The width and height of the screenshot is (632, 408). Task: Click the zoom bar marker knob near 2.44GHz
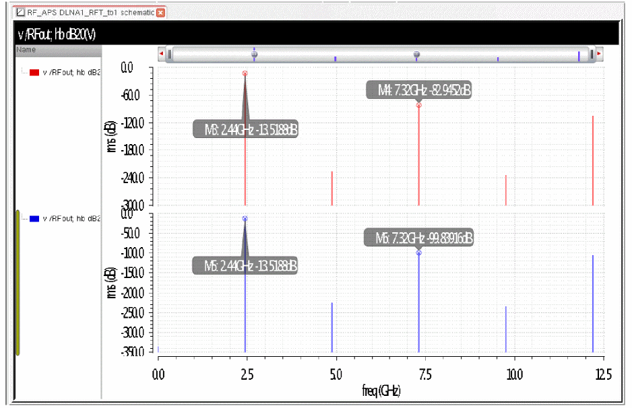[255, 54]
